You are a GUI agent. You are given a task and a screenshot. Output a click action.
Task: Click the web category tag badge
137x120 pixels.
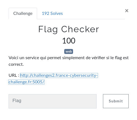pos(69,51)
